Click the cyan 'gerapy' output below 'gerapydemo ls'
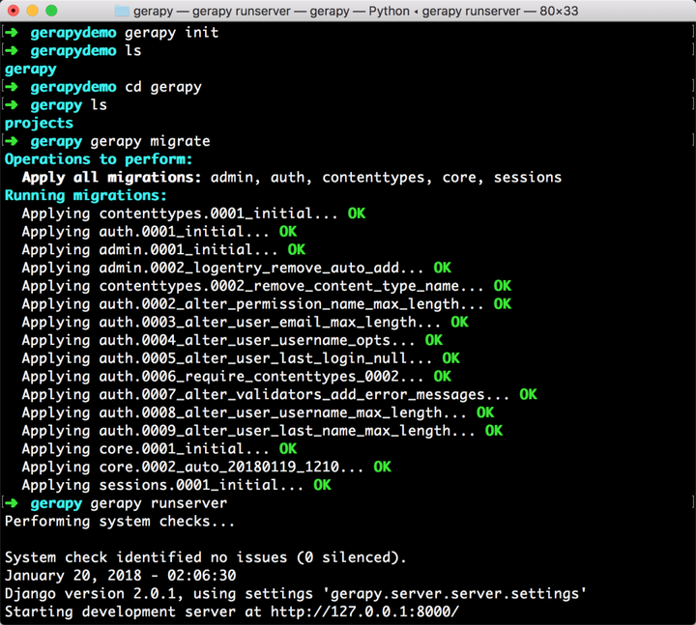Image resolution: width=696 pixels, height=625 pixels. [x=31, y=70]
